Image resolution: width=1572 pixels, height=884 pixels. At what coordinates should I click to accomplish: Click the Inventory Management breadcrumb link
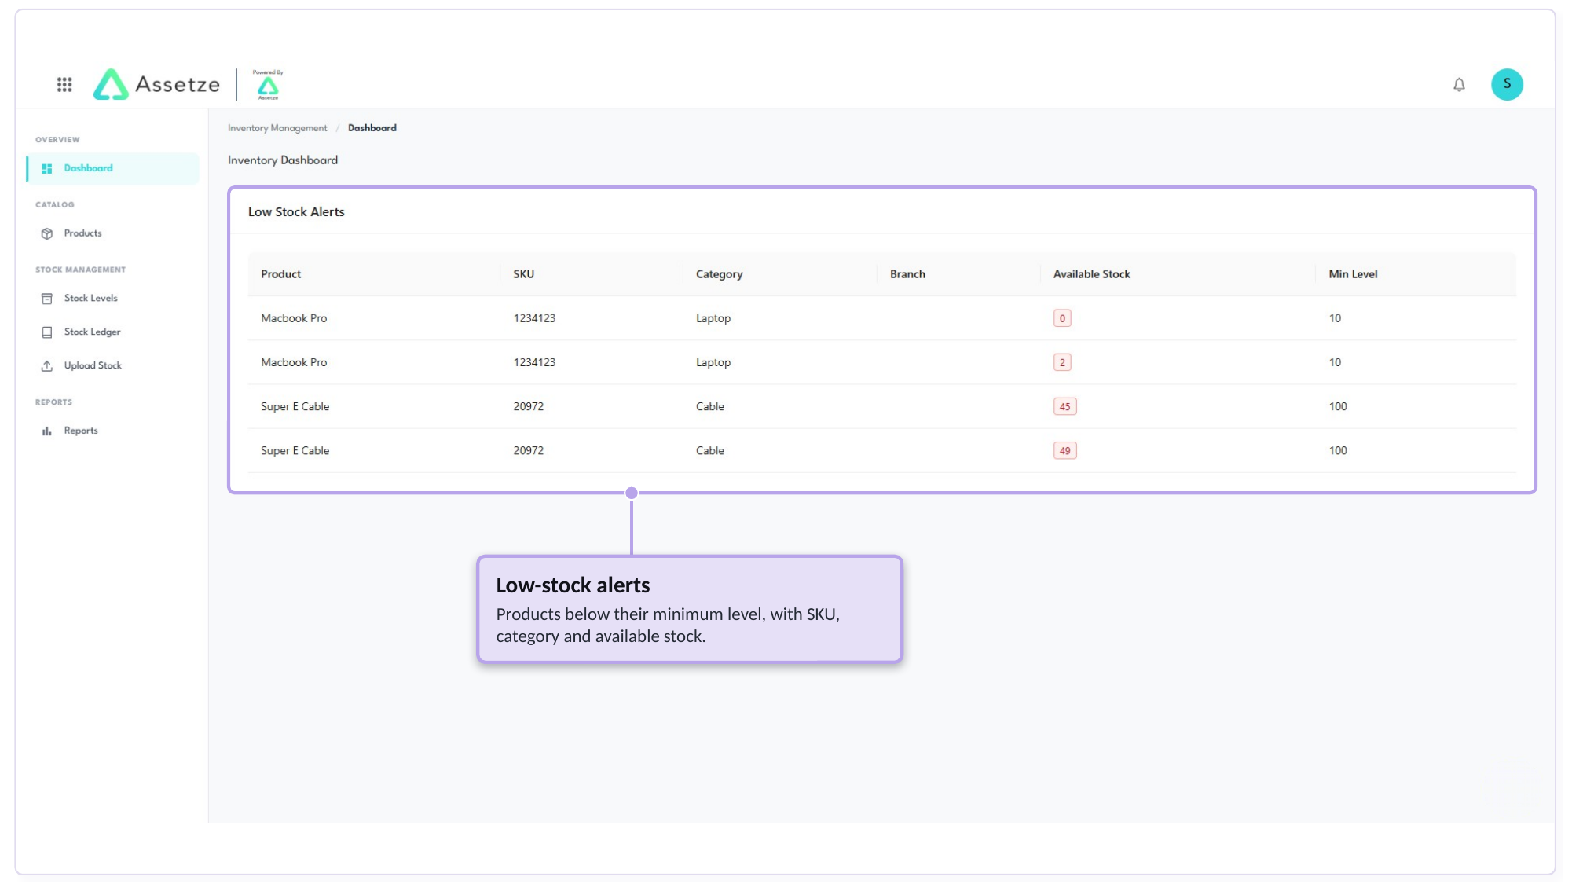pos(277,128)
